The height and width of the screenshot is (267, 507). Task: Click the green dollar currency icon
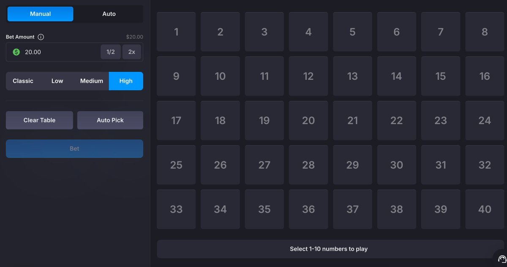(x=16, y=52)
